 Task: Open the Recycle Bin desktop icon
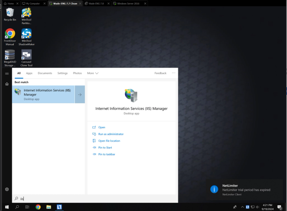(x=10, y=14)
